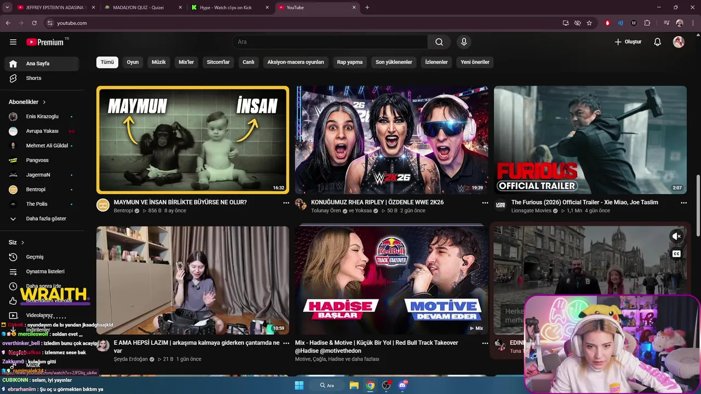701x394 pixels.
Task: Expand the Siz section chevron
Action: pyautogui.click(x=22, y=242)
